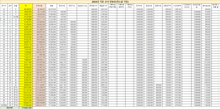The height and width of the screenshot is (109, 220).
Task: Click the '교직수당' column header
Action: pos(139,6)
